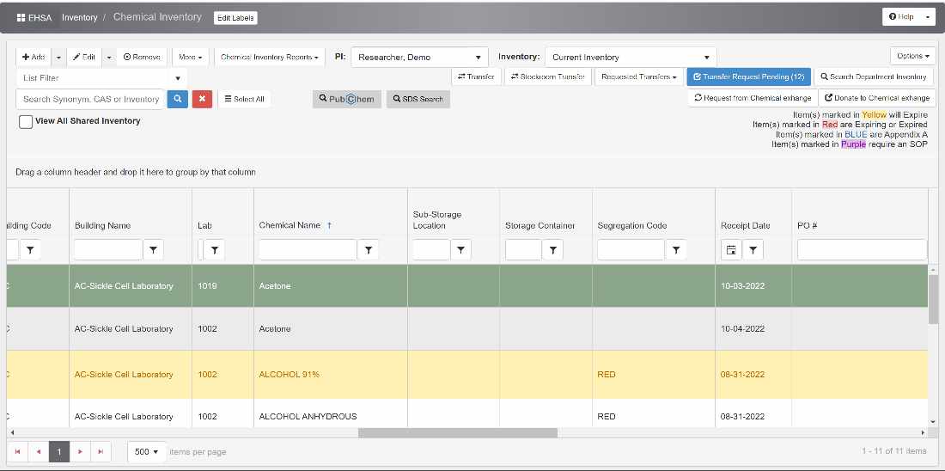Click the red clear search X icon
Screen dimensions: 945x471
[202, 99]
